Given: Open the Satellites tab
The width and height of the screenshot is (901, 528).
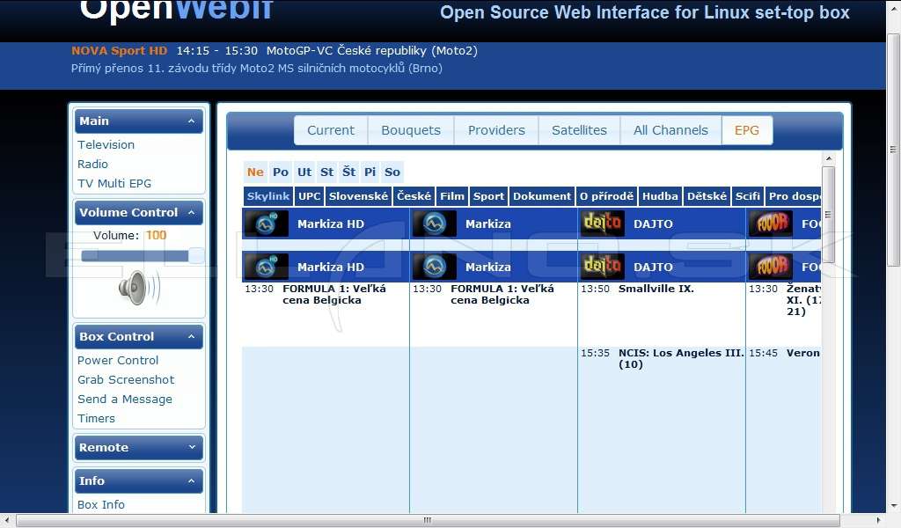Looking at the screenshot, I should point(579,130).
